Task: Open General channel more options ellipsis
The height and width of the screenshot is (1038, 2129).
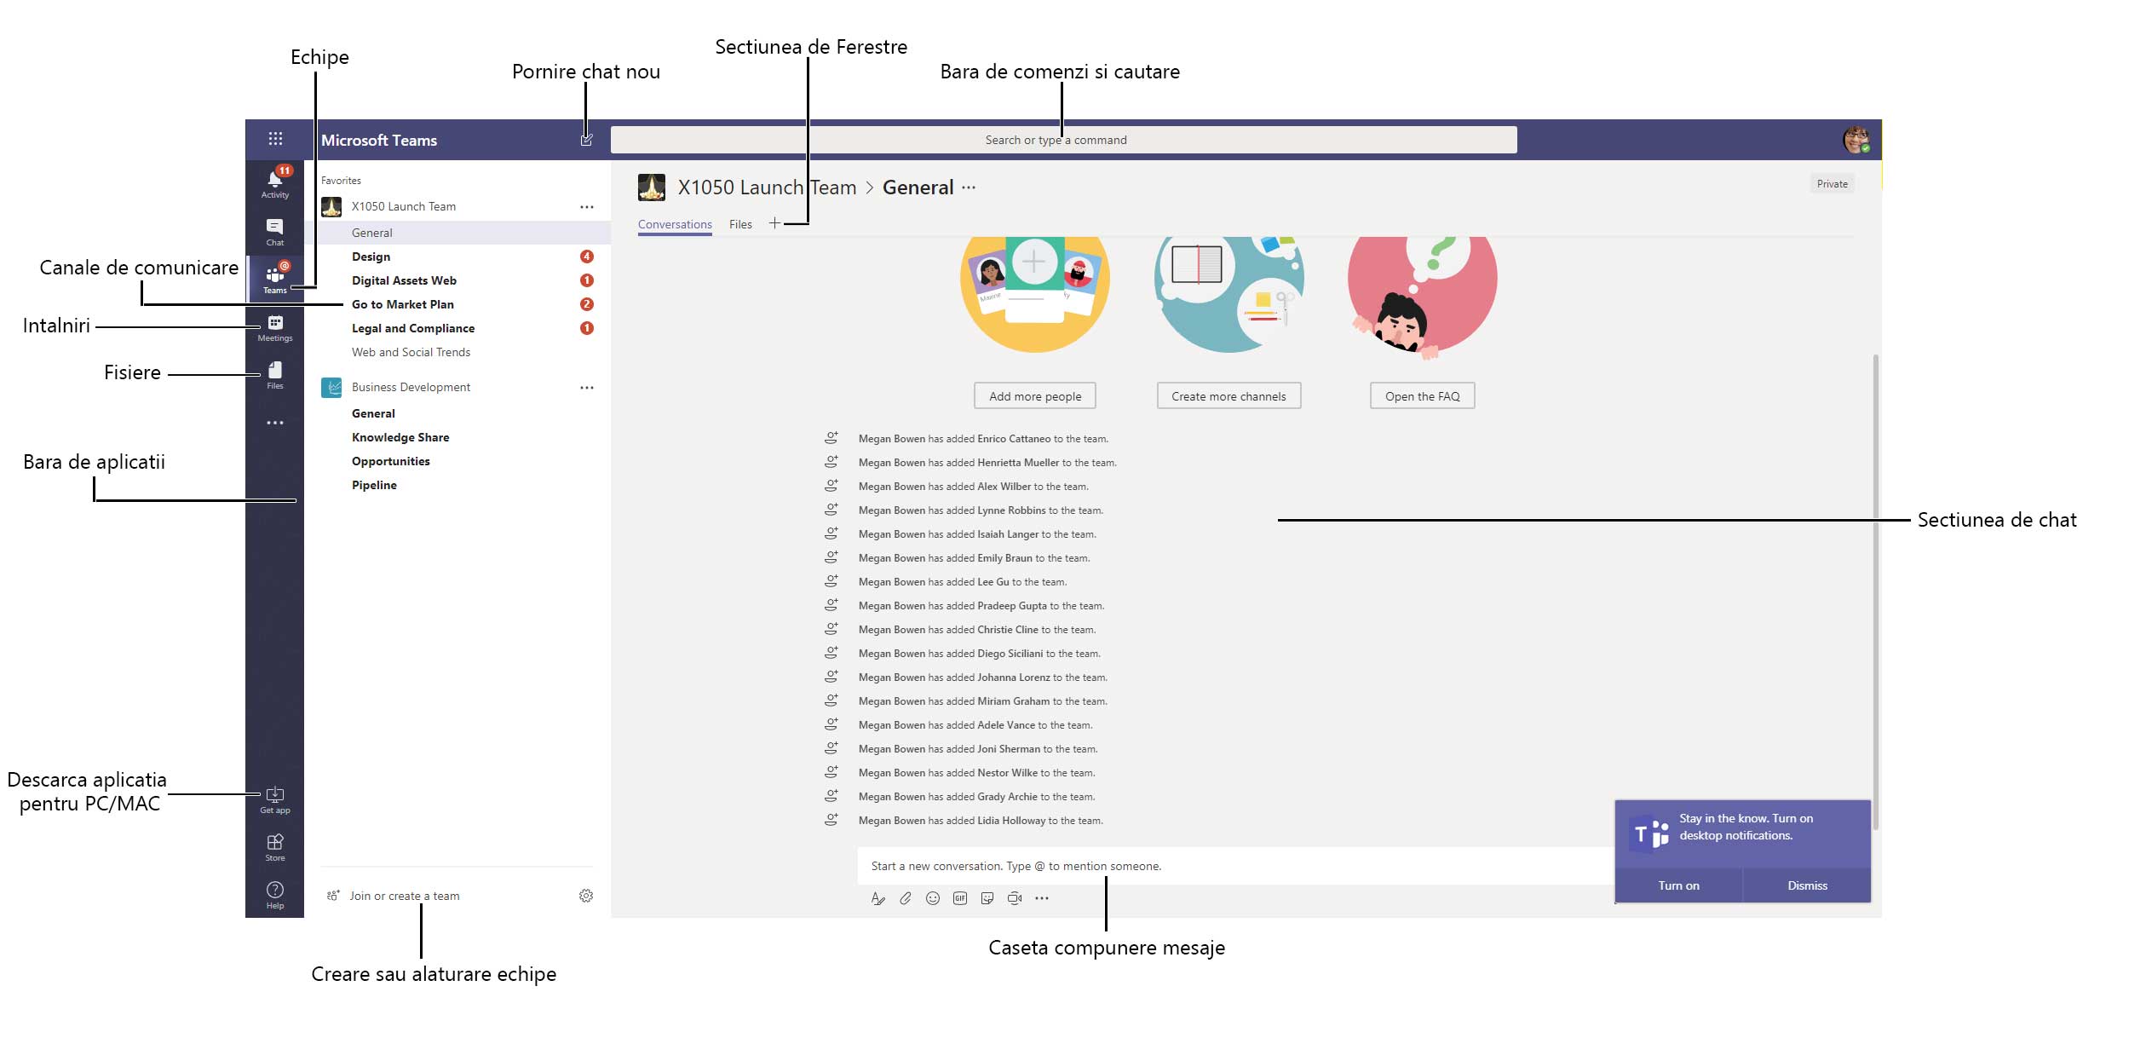Action: click(969, 187)
